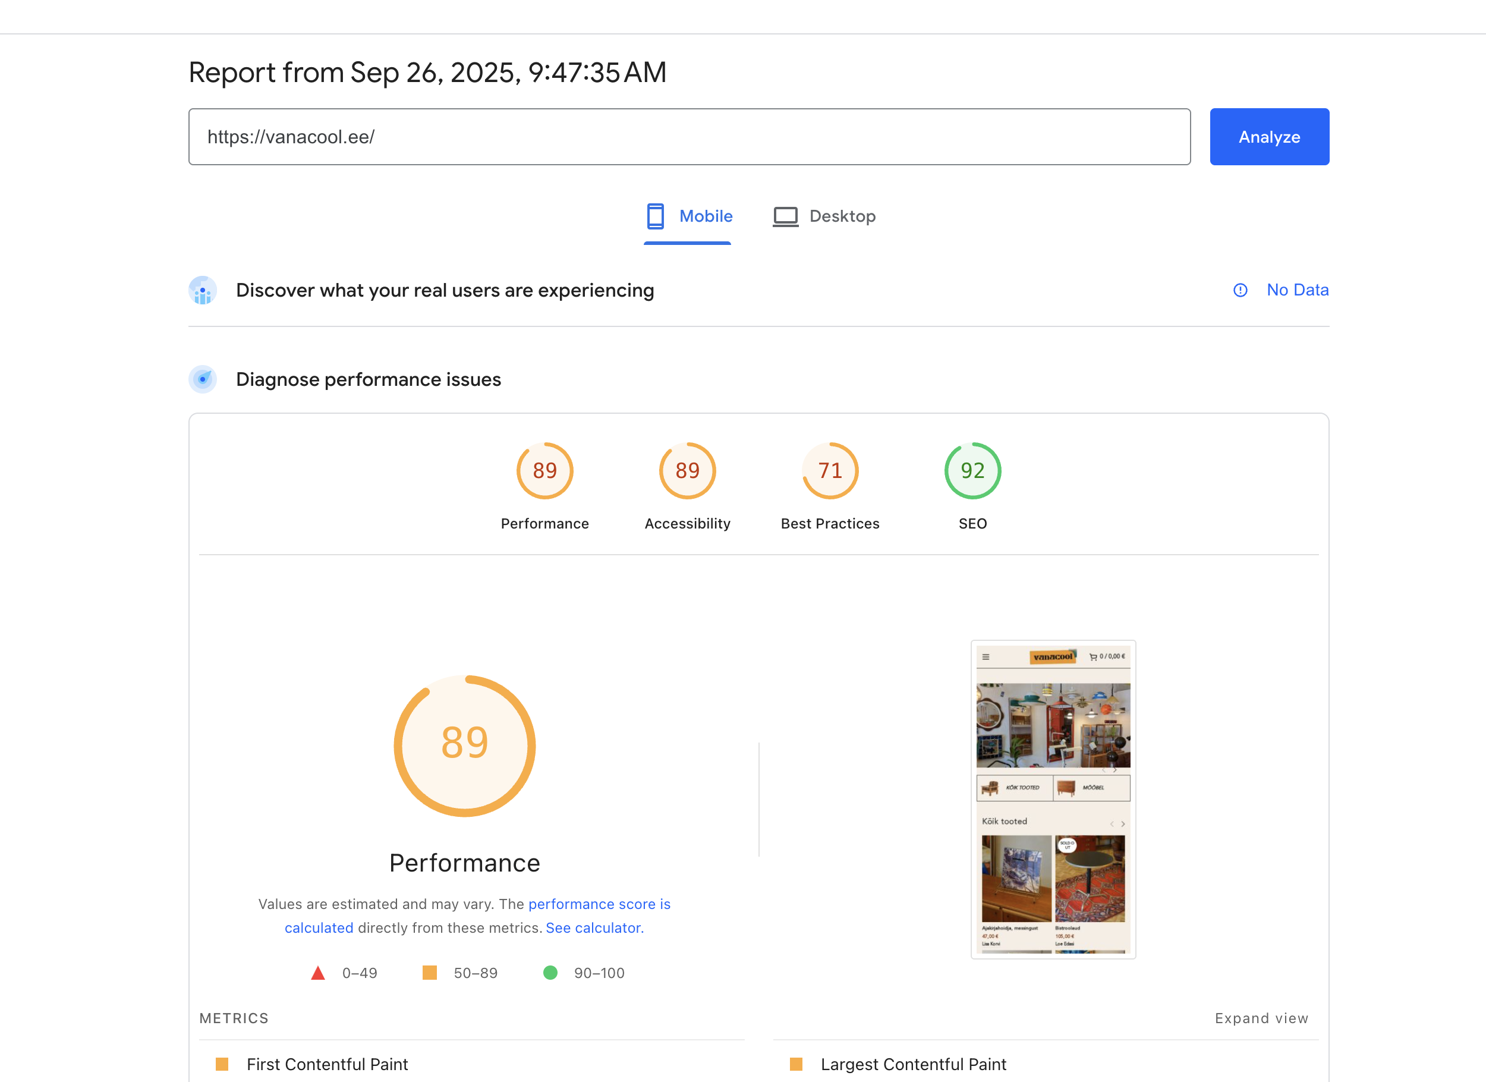Open performance score is calculated link
Viewport: 1486px width, 1082px height.
click(599, 904)
